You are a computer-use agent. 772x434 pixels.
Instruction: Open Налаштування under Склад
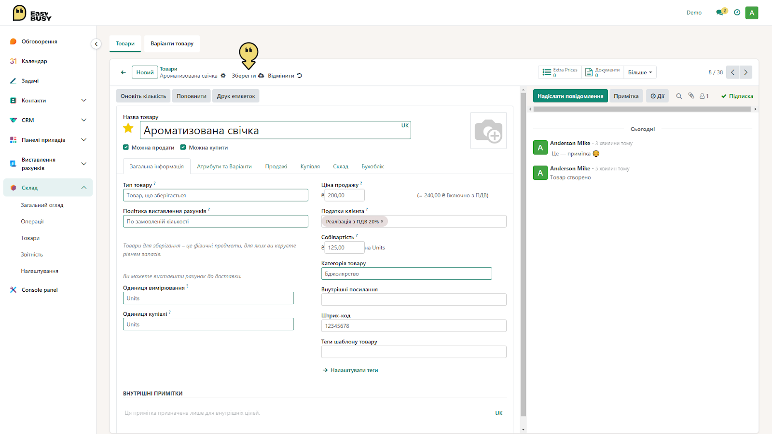40,271
